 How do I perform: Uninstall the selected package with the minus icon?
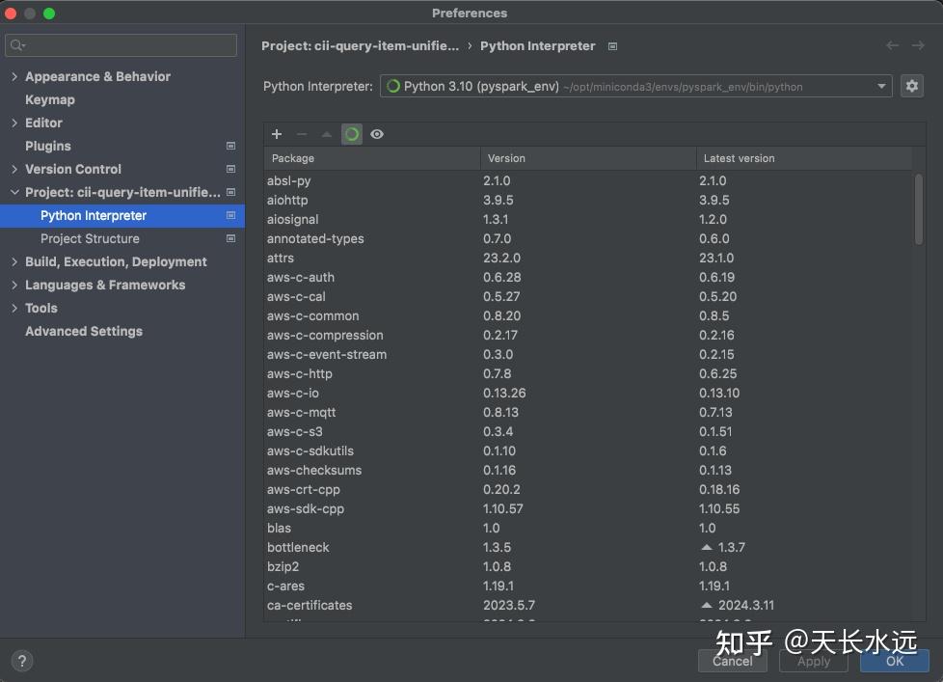tap(302, 134)
